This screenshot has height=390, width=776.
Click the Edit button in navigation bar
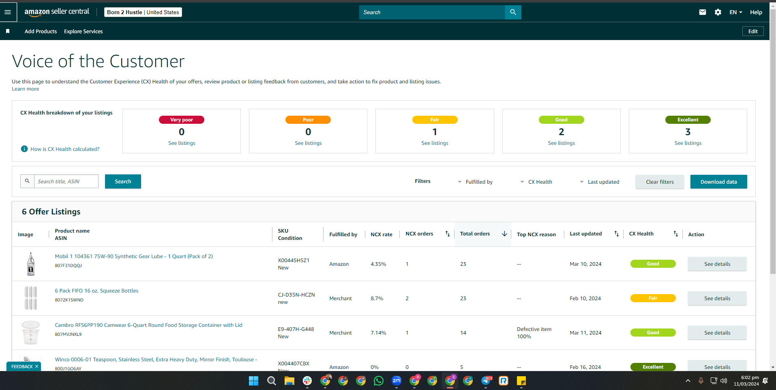753,31
